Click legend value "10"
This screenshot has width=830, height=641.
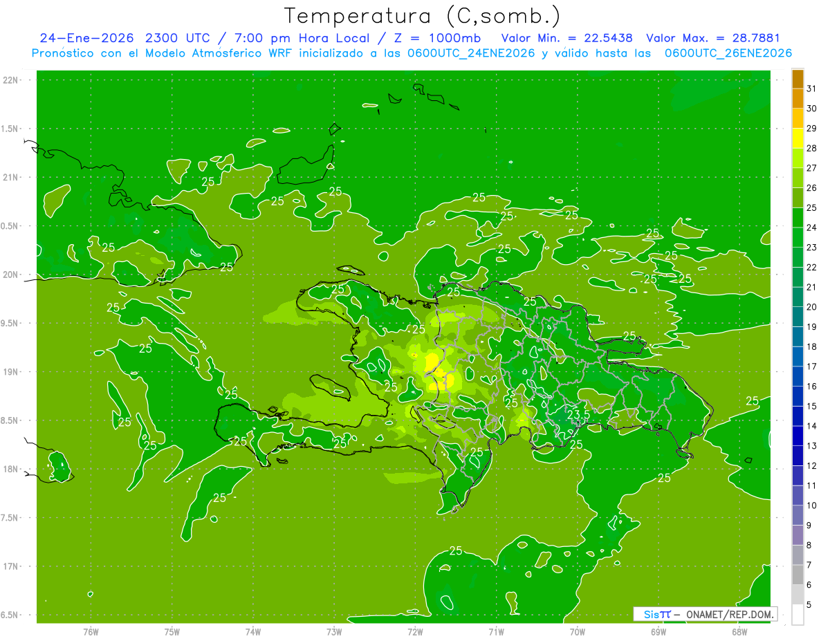[812, 505]
